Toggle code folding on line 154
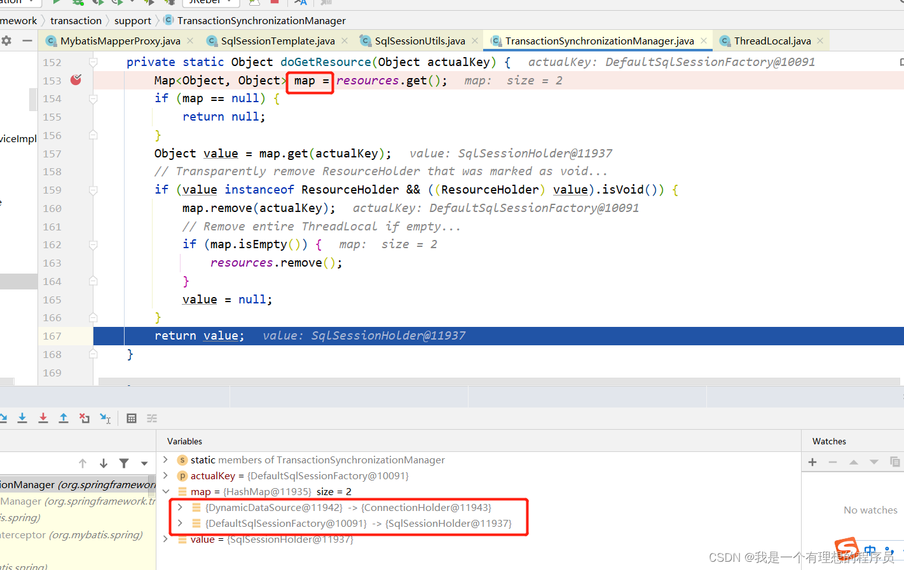904x570 pixels. [93, 98]
